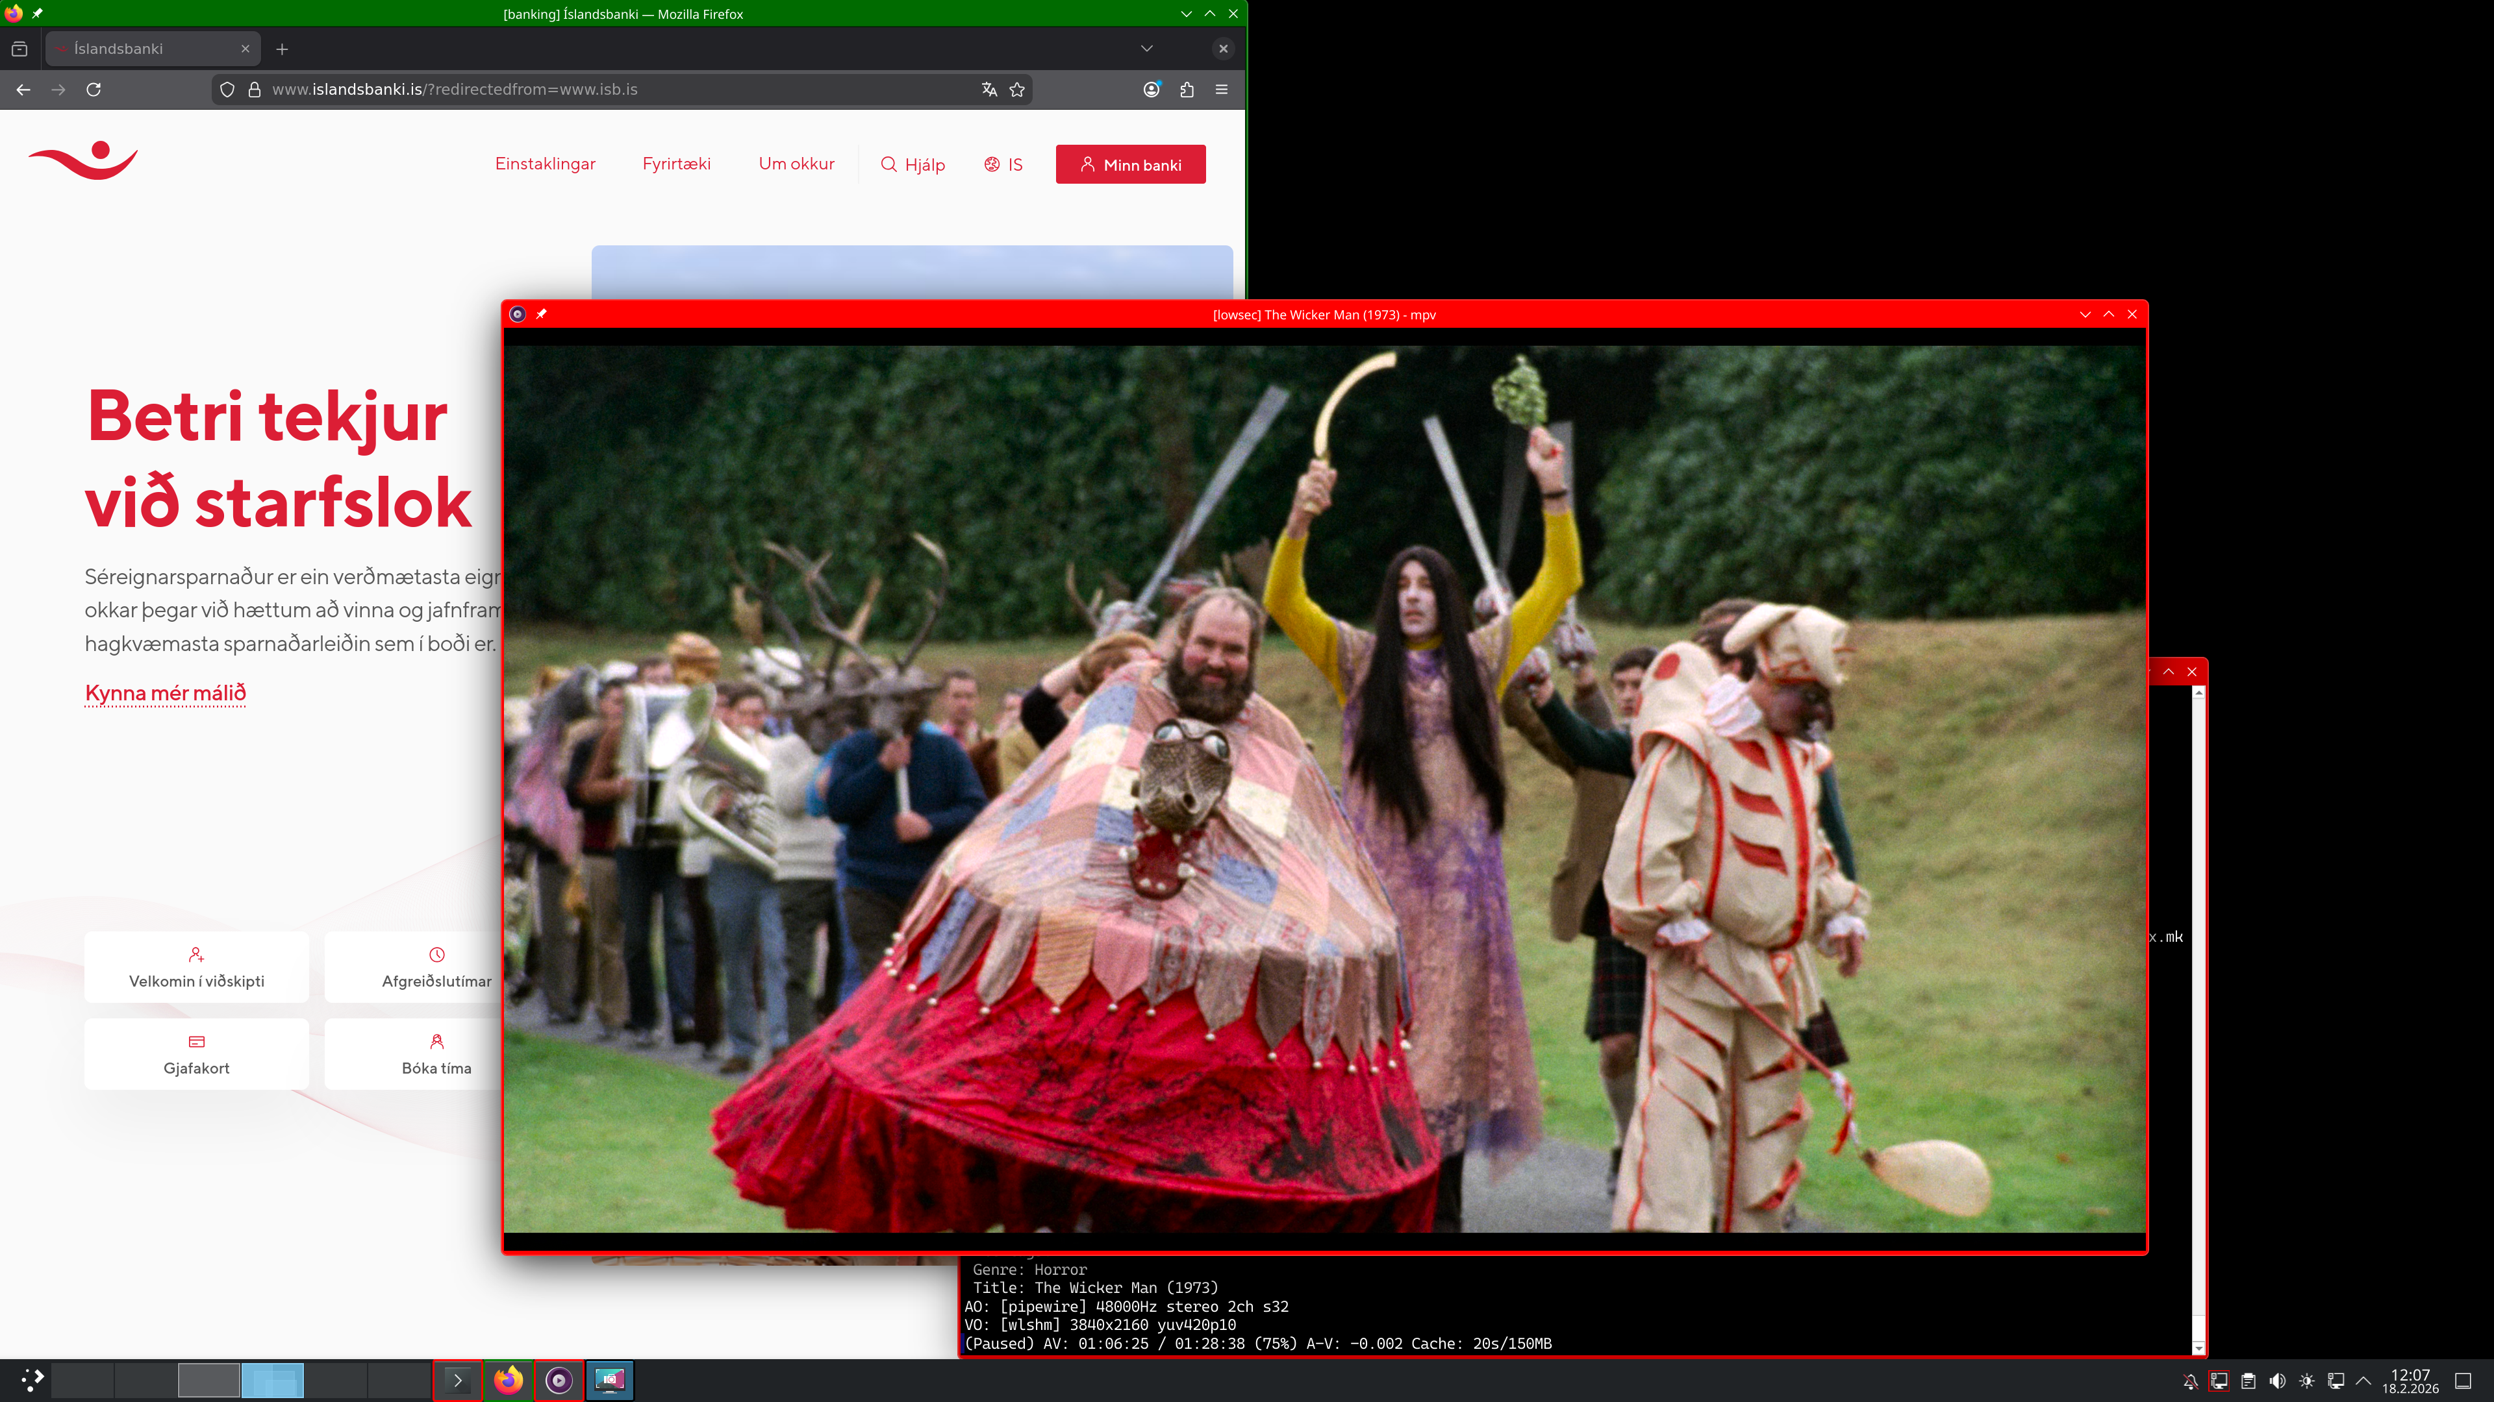
Task: Open the Einstaklingar menu
Action: click(x=545, y=164)
